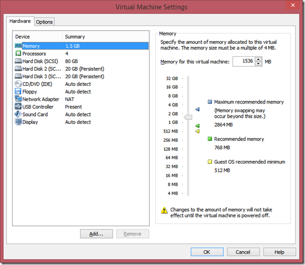The image size is (305, 265).
Task: Select the Processors chip icon
Action: pos(18,54)
